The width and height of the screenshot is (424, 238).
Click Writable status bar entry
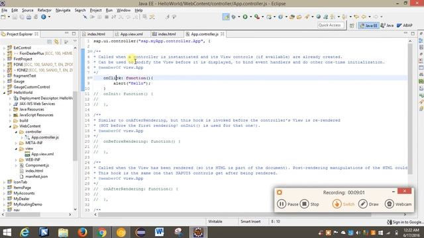point(215,222)
